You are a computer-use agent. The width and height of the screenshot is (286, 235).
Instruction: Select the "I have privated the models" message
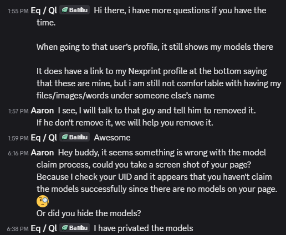[x=144, y=228]
